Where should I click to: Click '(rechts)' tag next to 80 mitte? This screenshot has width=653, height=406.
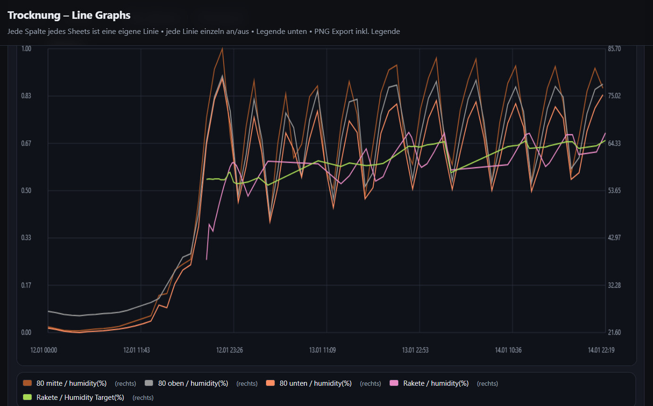126,384
